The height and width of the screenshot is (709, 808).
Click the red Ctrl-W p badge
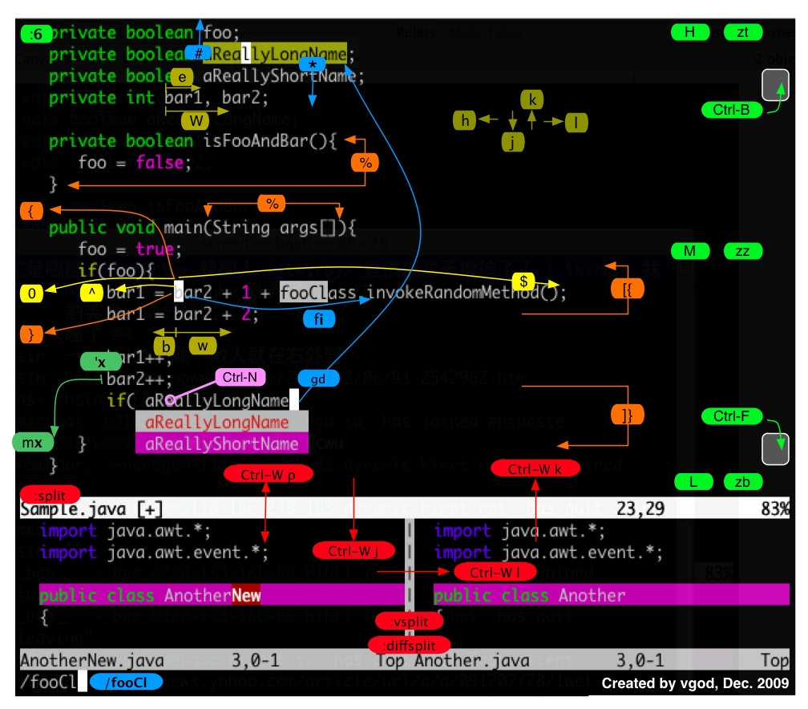click(x=269, y=474)
